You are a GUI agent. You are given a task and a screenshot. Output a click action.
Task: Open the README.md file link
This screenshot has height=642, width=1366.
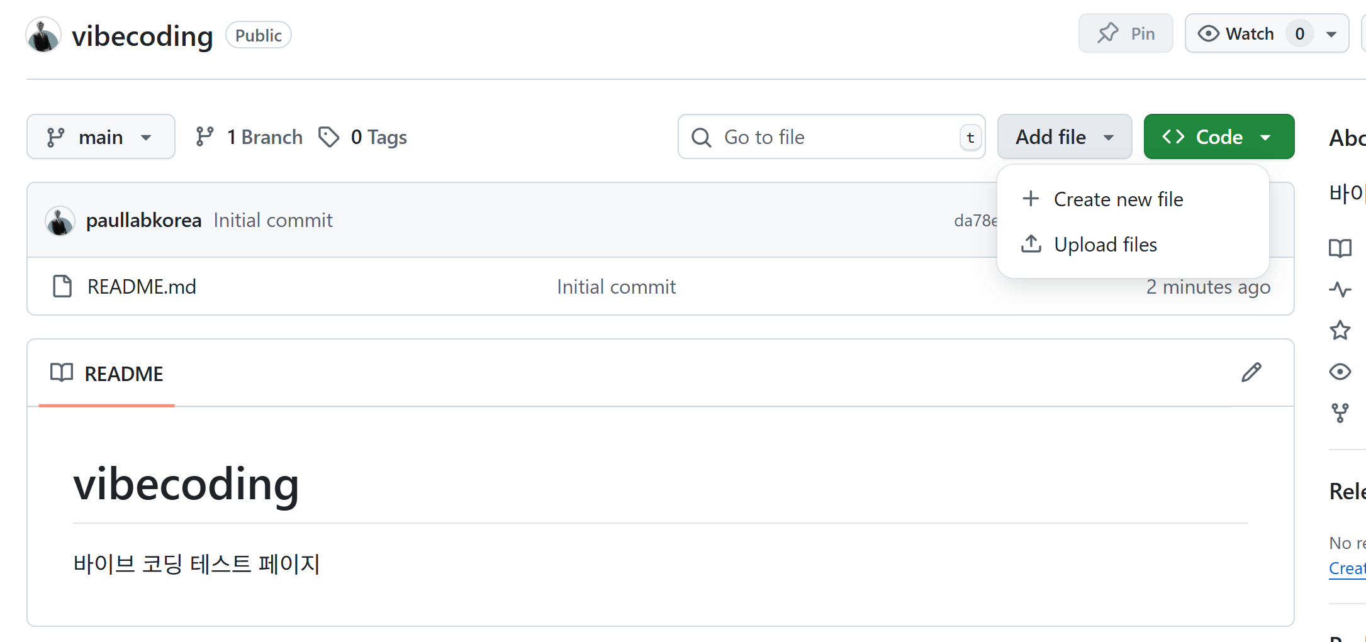(142, 287)
